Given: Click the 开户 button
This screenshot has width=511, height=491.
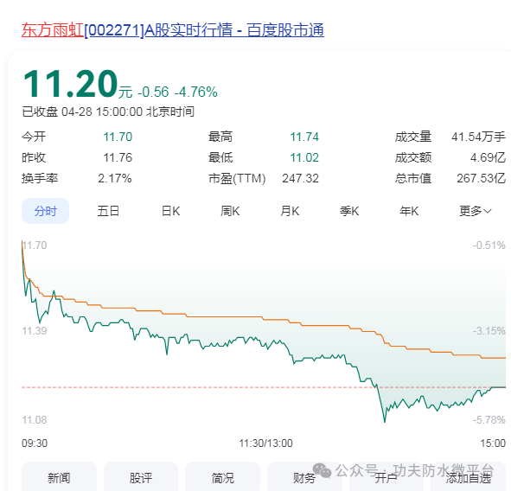Looking at the screenshot, I should 386,476.
